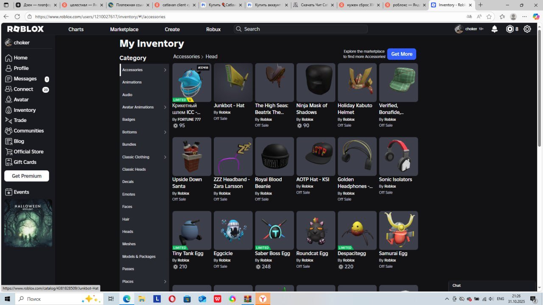Open the Robux tab in the top navigation
This screenshot has height=305, width=543.
click(x=213, y=29)
